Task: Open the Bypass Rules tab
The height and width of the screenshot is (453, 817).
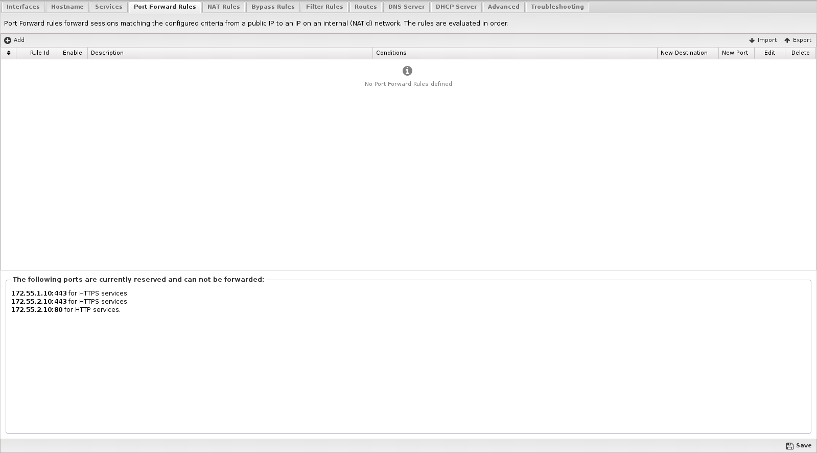Action: [273, 7]
